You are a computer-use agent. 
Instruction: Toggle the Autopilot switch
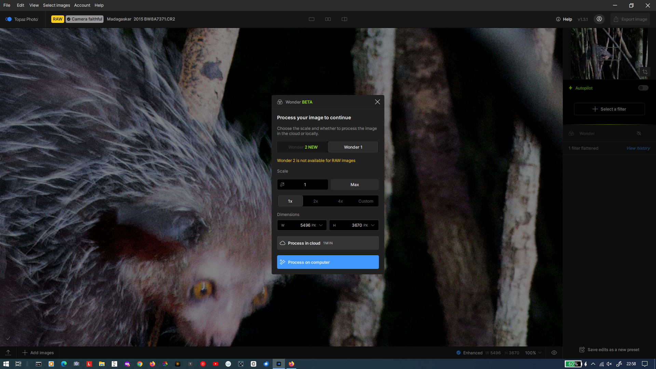point(643,88)
